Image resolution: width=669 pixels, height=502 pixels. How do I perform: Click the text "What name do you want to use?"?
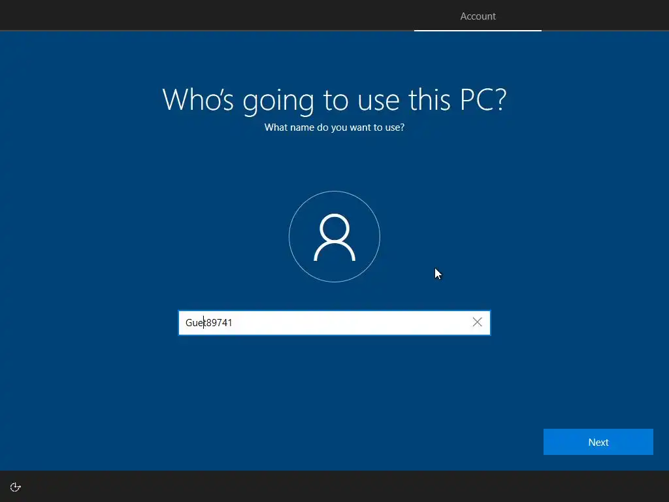pos(334,127)
